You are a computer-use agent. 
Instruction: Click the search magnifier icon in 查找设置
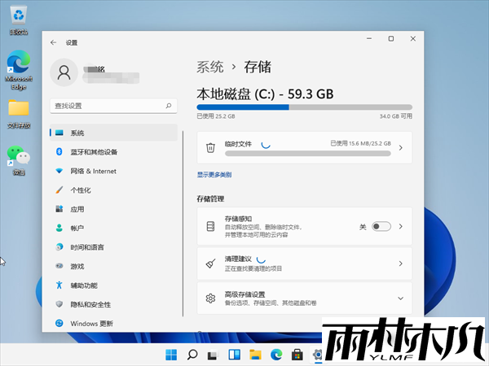169,106
